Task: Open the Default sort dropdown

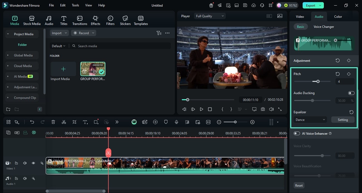Action: point(58,46)
